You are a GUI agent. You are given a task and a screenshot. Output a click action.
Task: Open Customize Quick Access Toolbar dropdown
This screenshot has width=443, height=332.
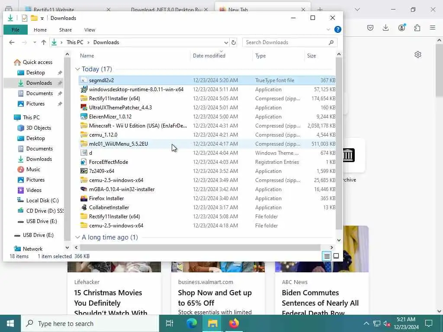click(42, 18)
